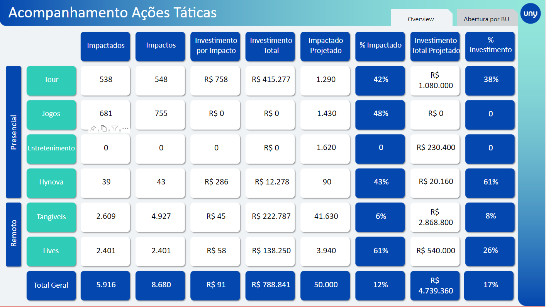546x307 pixels.
Task: Click the Total Geral R$ 788.841 card
Action: tap(271, 285)
